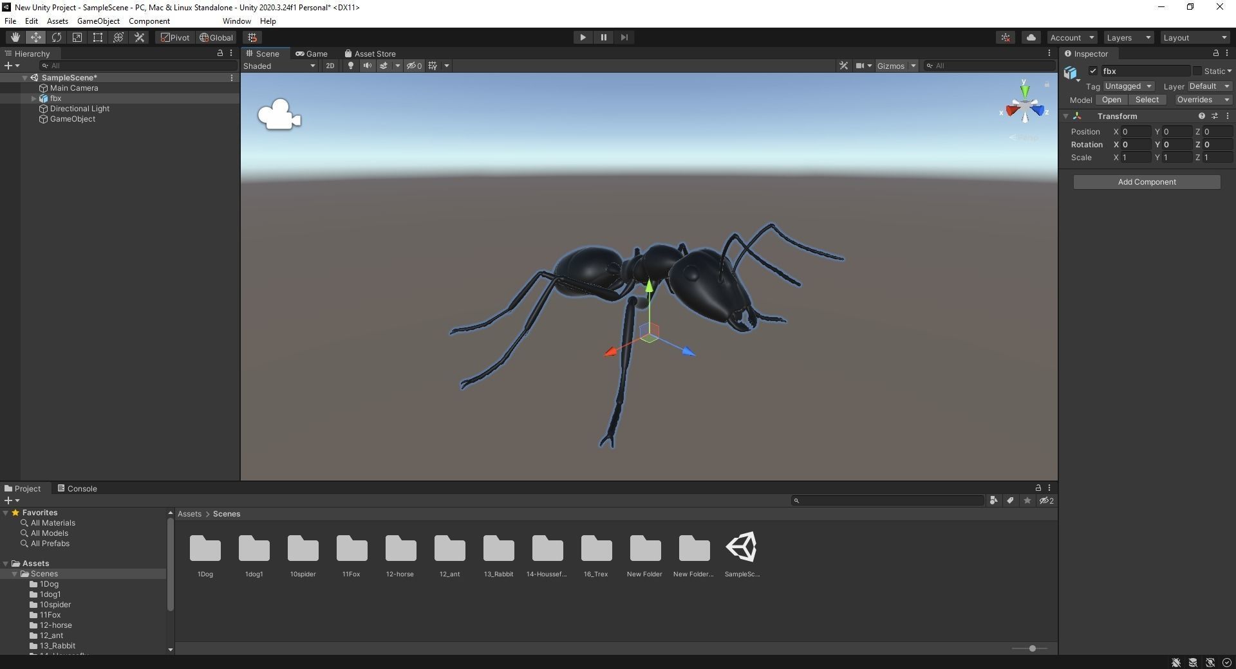1236x669 pixels.
Task: Click the Step frame button
Action: pyautogui.click(x=624, y=37)
